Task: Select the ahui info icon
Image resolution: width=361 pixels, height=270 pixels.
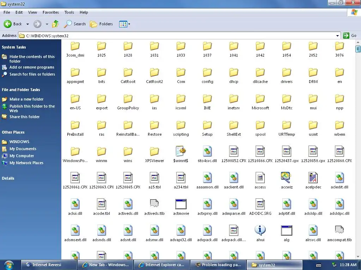Action: point(260,230)
